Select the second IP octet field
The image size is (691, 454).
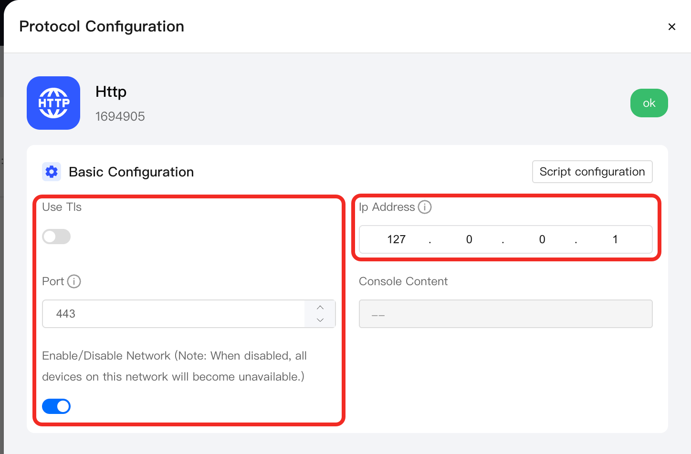(x=469, y=239)
